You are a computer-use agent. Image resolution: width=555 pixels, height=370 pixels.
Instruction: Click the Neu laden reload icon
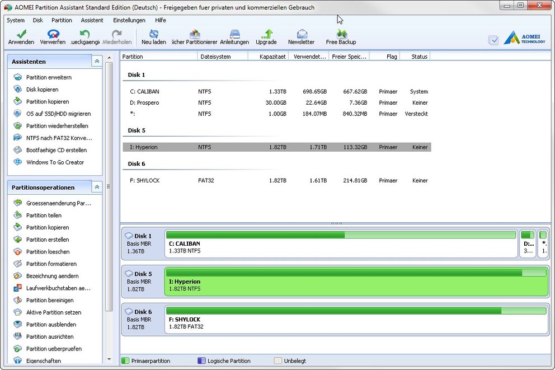154,34
